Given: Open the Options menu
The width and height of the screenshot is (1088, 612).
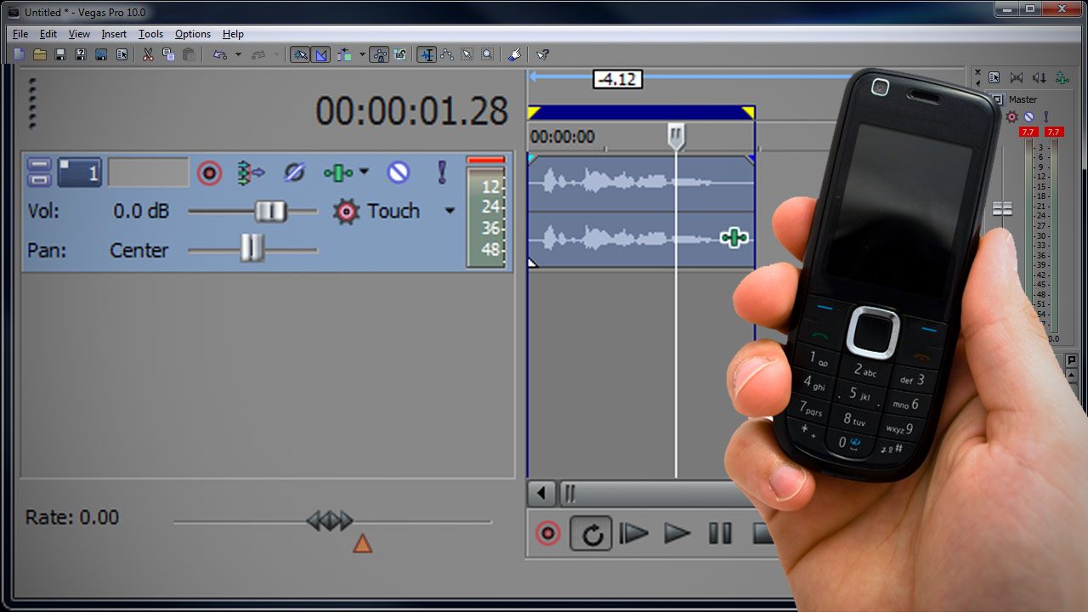Looking at the screenshot, I should click(193, 34).
